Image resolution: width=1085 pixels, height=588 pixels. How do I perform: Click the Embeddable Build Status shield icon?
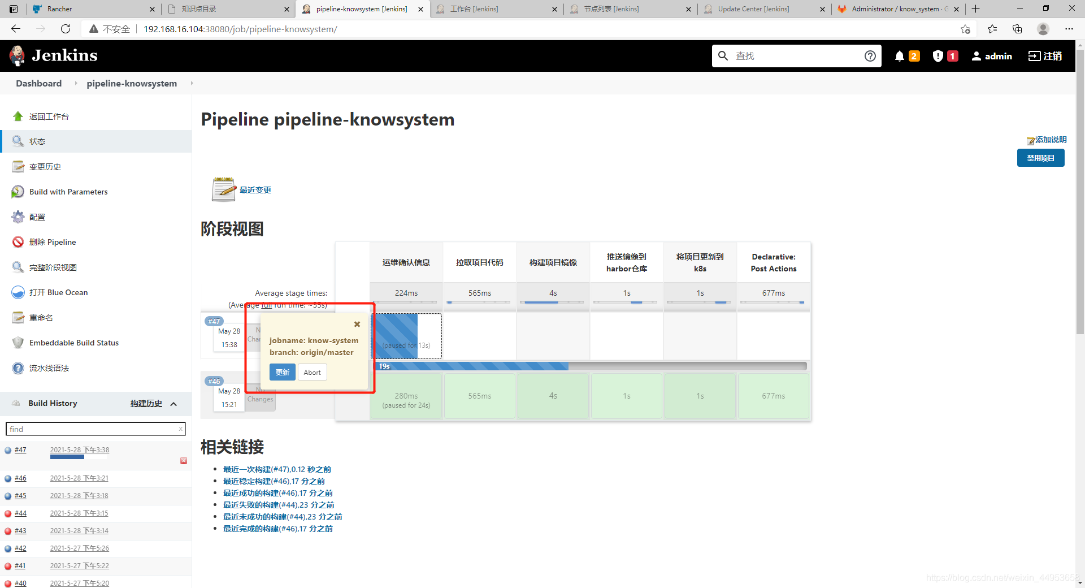click(x=18, y=343)
